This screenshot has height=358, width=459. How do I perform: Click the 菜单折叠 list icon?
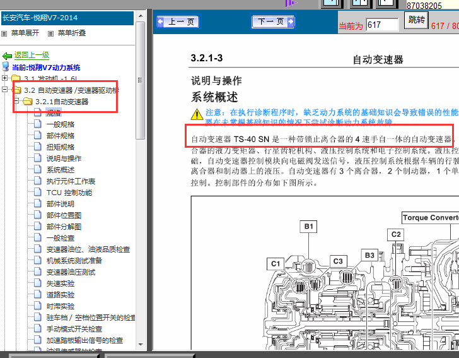pyautogui.click(x=50, y=33)
